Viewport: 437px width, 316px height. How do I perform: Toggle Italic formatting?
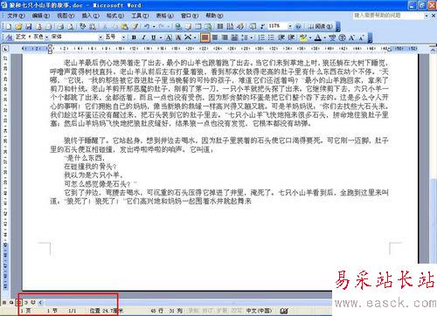[143, 38]
